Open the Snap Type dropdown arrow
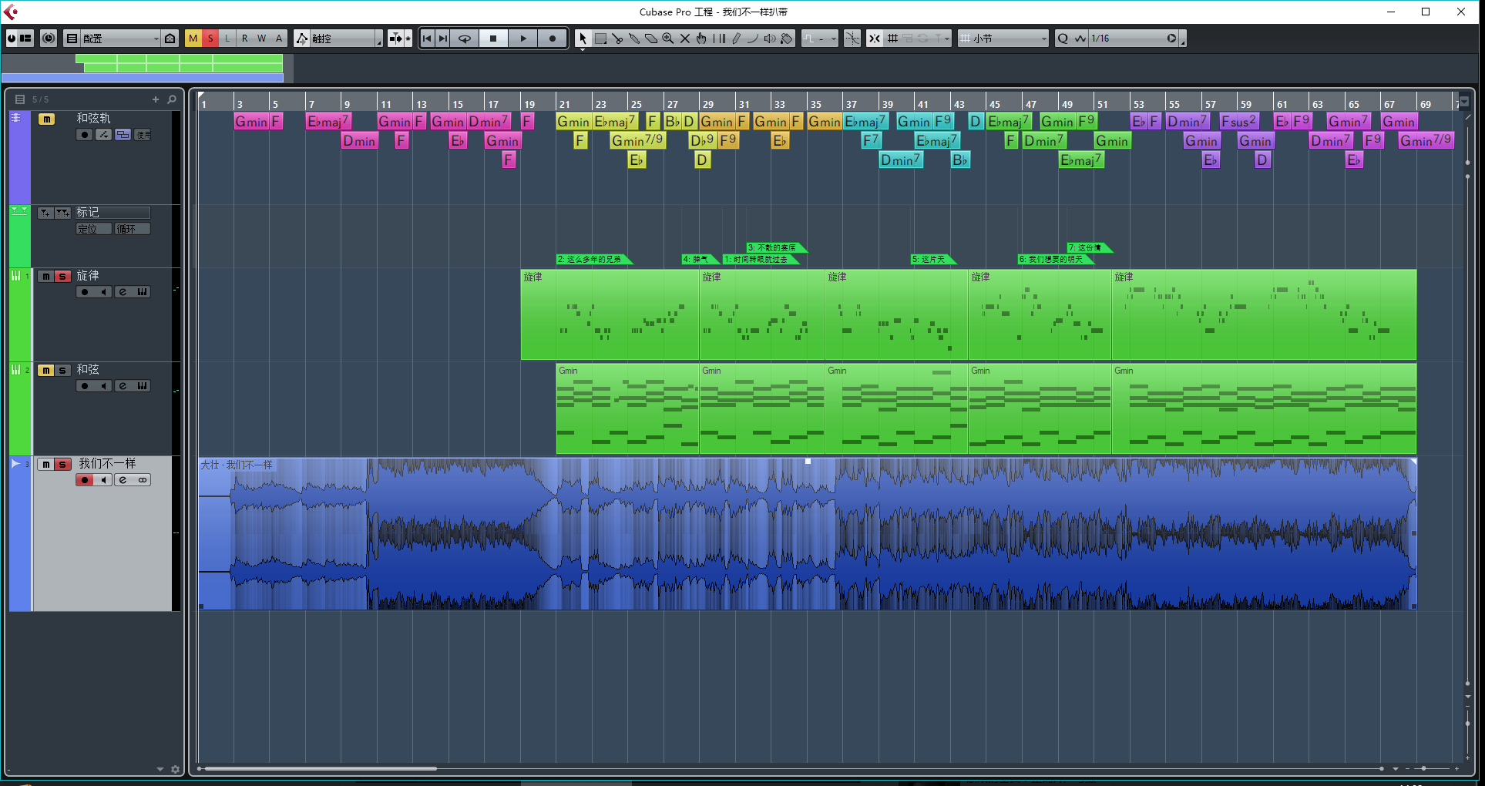The width and height of the screenshot is (1485, 786). click(x=948, y=38)
